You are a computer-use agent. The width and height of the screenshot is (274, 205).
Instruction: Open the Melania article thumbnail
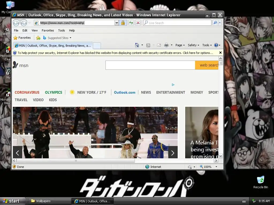202,132
